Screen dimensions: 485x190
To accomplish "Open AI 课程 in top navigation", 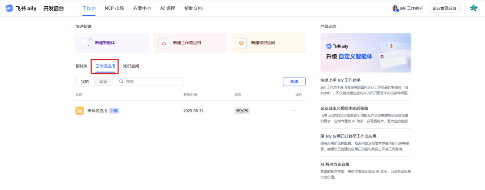I will [168, 9].
